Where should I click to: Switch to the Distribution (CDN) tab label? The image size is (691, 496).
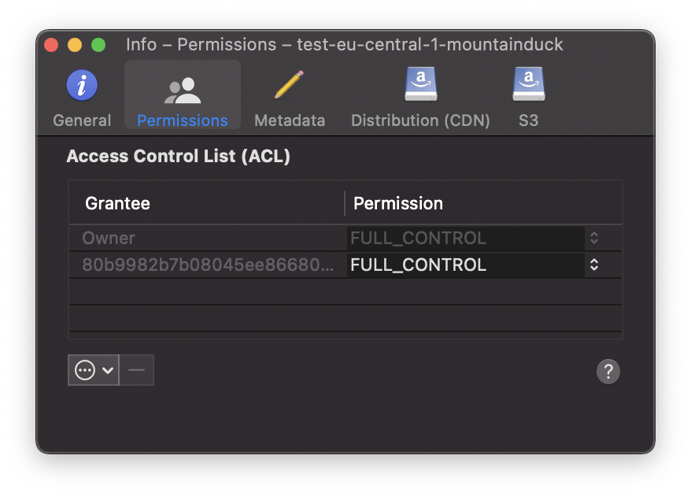420,120
